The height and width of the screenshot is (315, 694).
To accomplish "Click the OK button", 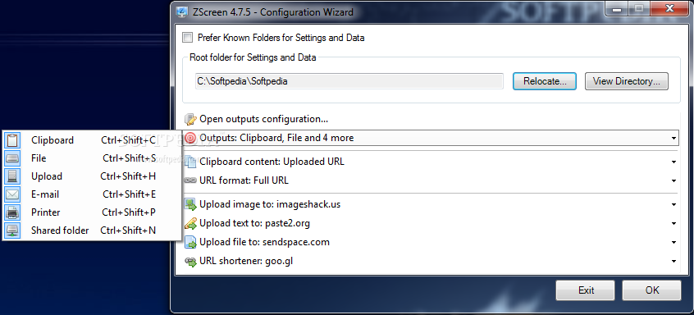I will pos(651,290).
